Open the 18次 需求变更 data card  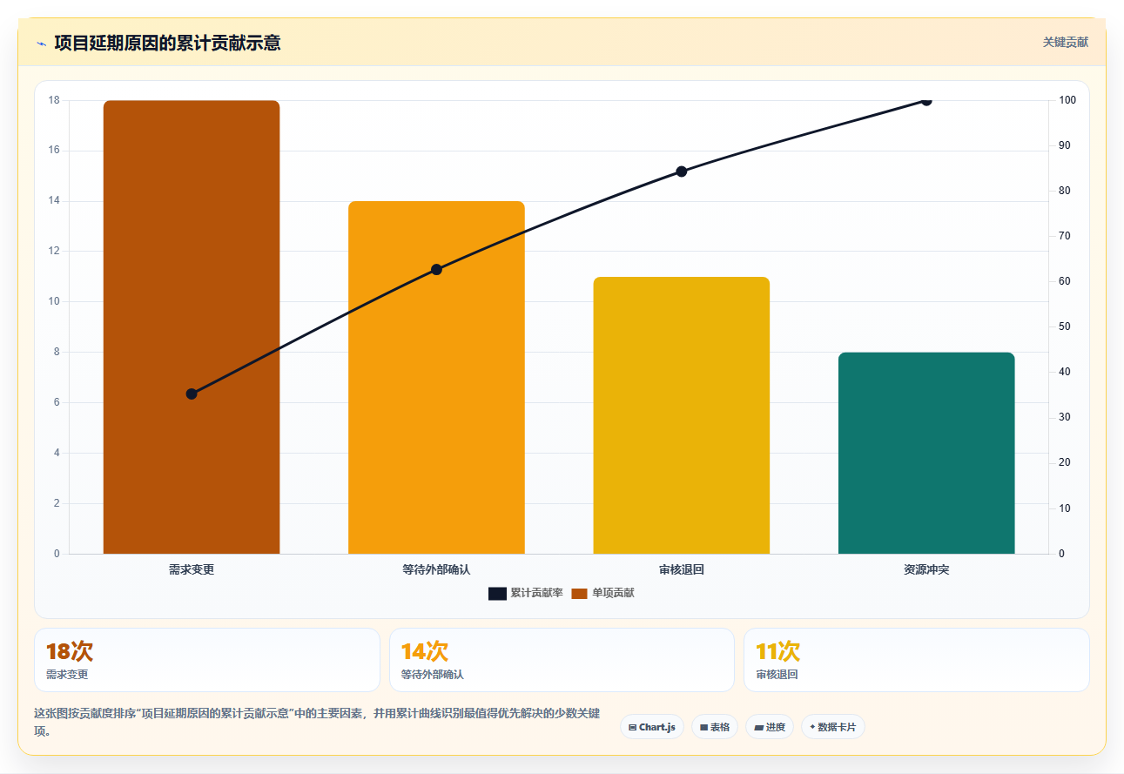(x=207, y=660)
